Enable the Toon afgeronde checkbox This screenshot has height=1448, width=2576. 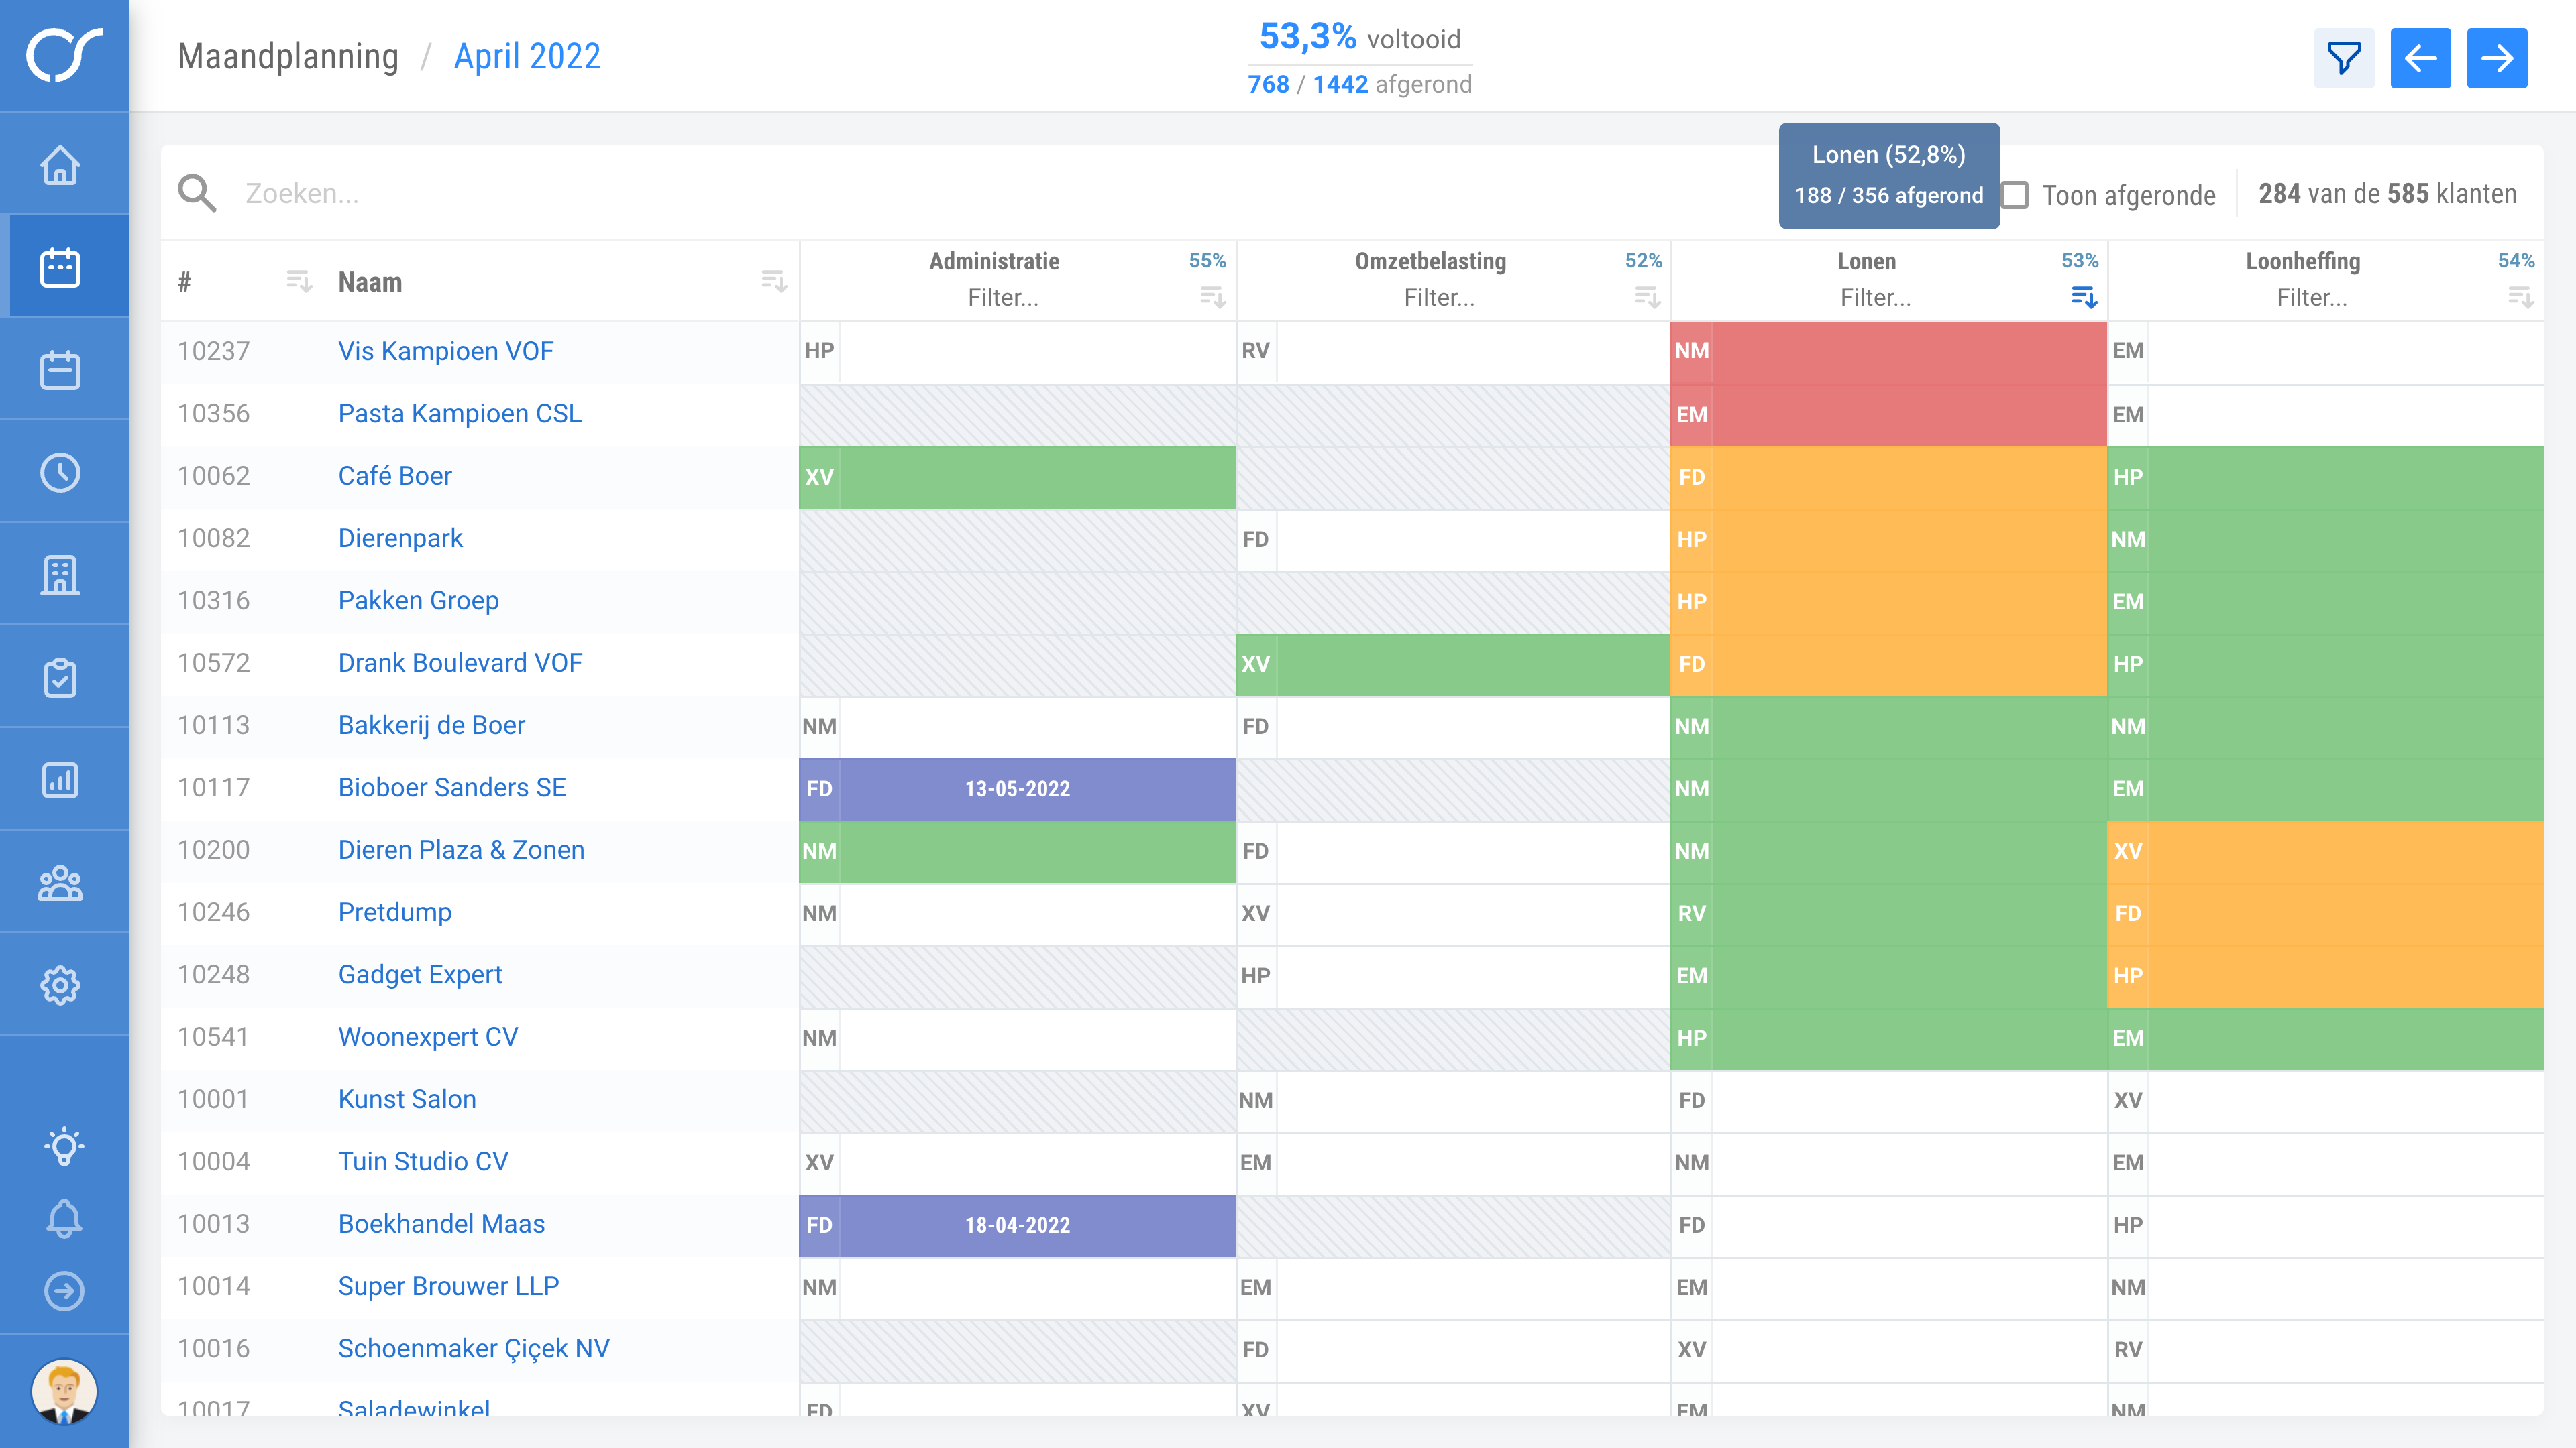pos(2016,195)
